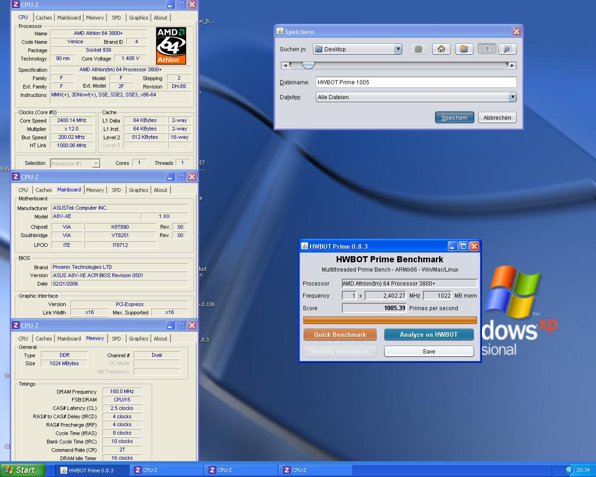Switch to list view in Speichern dialog

[487, 49]
